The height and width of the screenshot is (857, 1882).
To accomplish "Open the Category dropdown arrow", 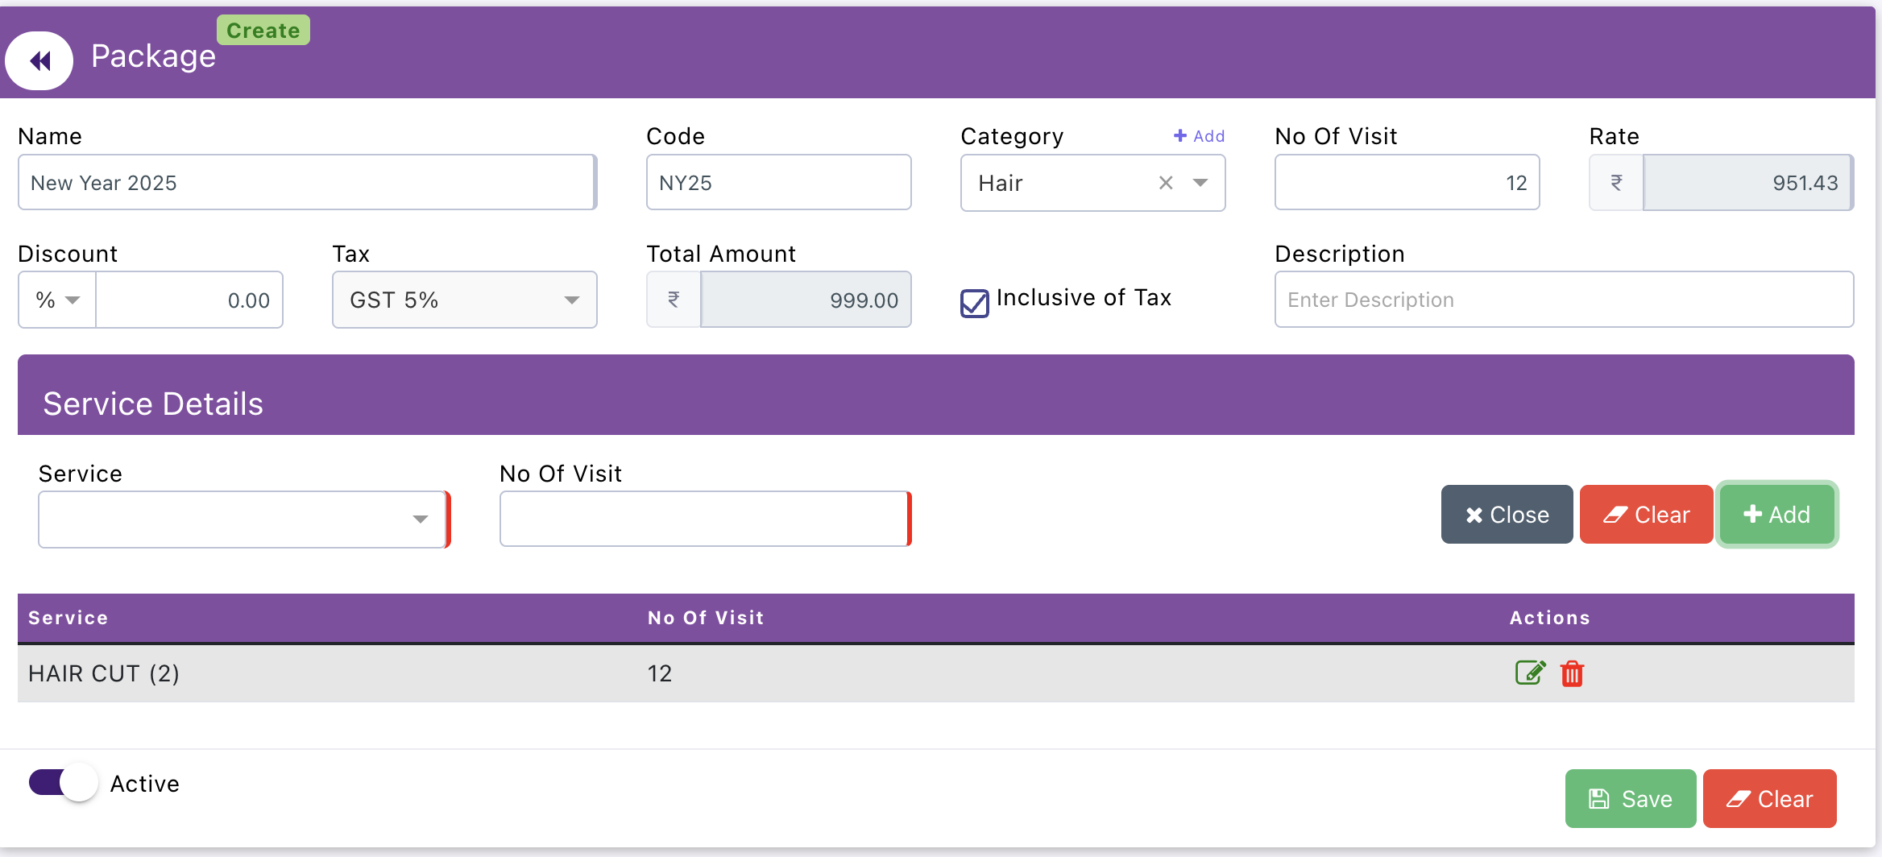I will point(1200,183).
